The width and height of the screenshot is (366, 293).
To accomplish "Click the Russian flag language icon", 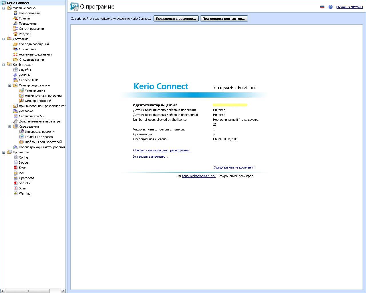I will [x=322, y=7].
